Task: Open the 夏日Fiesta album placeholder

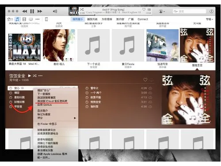Action: (128, 45)
